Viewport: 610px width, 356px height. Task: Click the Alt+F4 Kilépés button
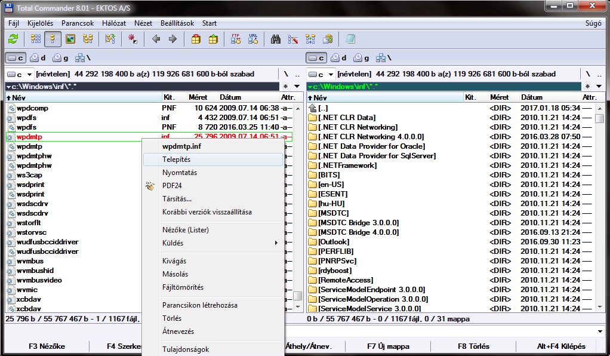(561, 346)
